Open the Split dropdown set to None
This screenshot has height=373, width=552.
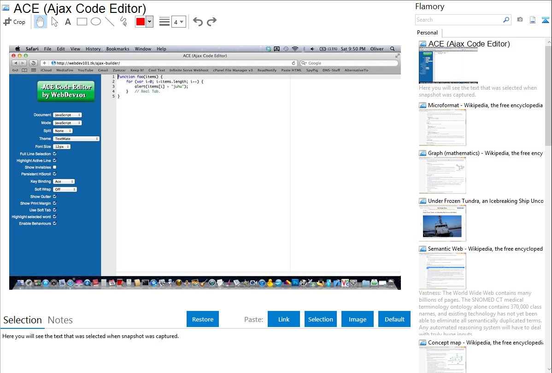pos(63,131)
